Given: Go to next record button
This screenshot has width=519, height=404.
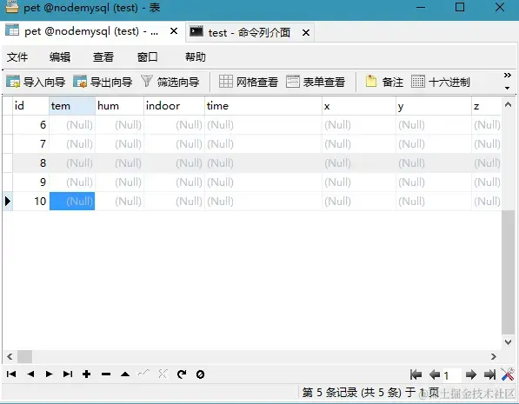Looking at the screenshot, I should pos(49,374).
